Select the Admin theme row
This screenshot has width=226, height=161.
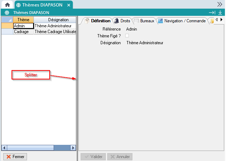click(23, 26)
